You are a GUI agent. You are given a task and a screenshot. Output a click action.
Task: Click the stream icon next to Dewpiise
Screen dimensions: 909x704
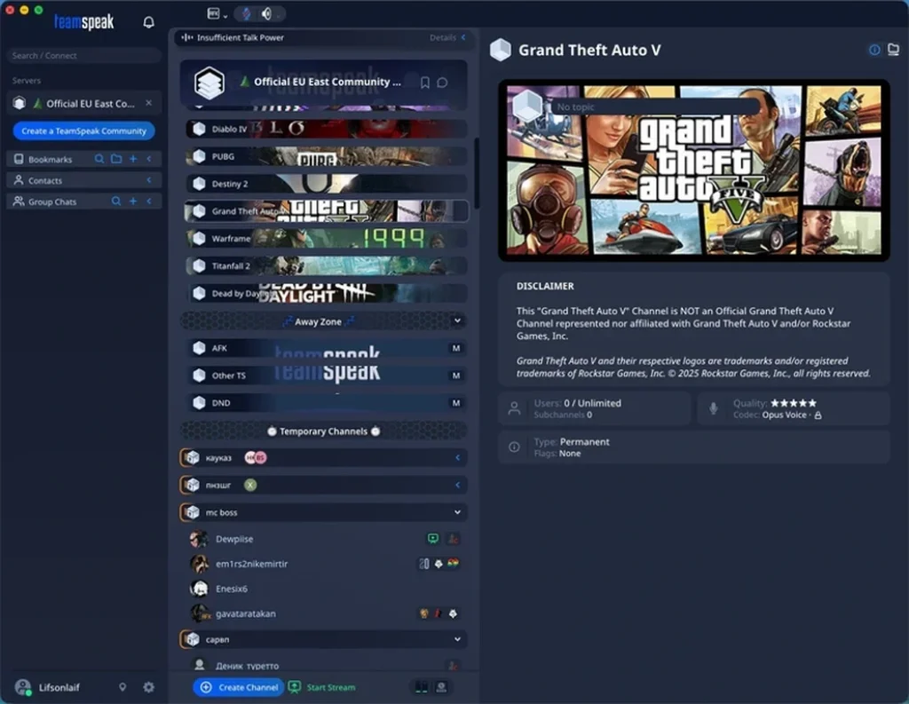coord(433,539)
